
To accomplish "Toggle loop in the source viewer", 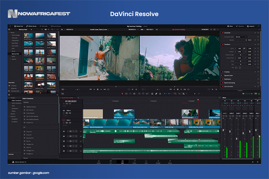I will [x=108, y=89].
